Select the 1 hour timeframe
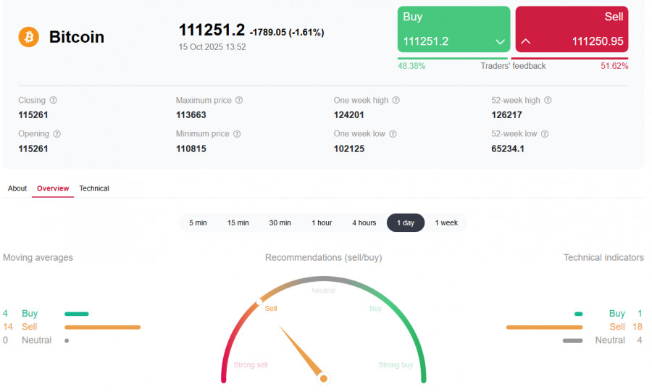Screen dimensions: 652x392 [x=322, y=223]
